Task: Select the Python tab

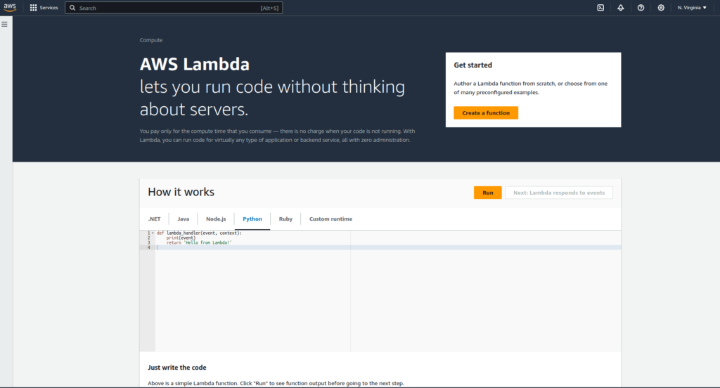Action: [252, 219]
